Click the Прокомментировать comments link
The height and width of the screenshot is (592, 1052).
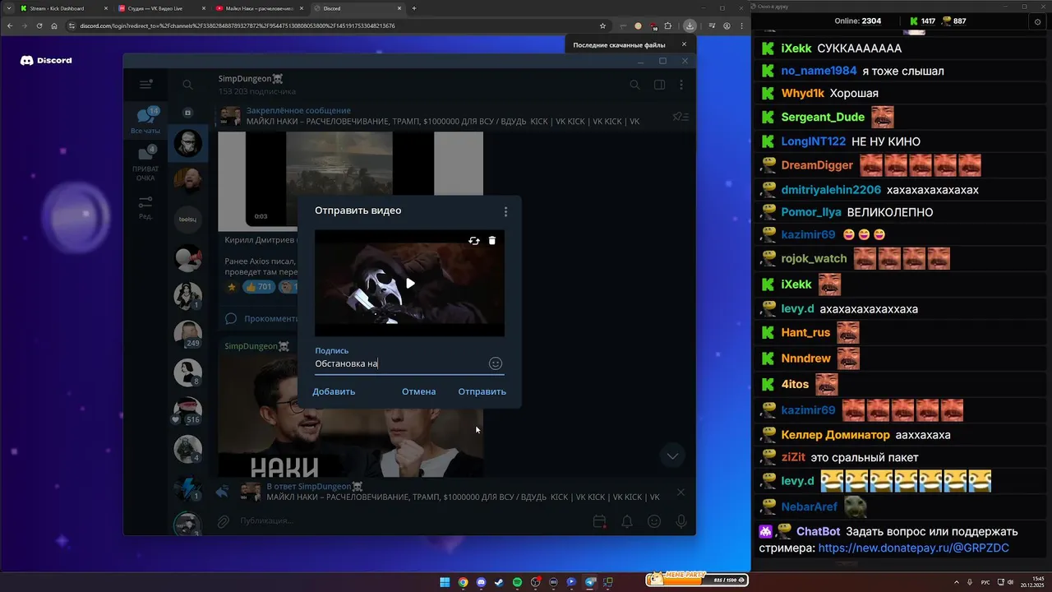click(x=261, y=318)
